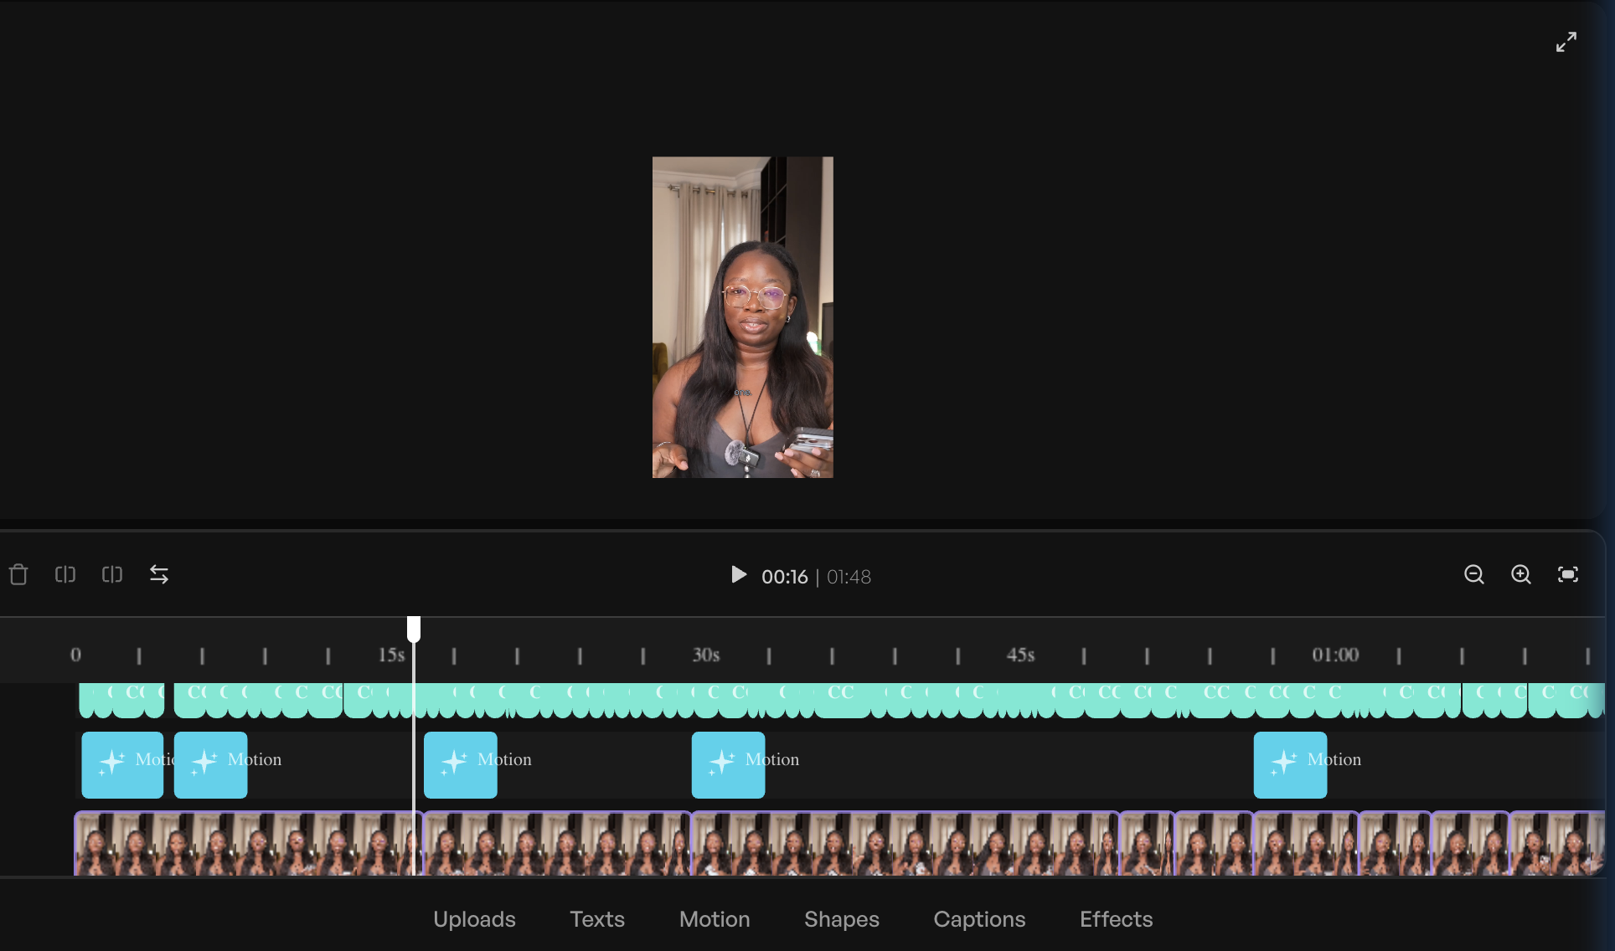Image resolution: width=1615 pixels, height=951 pixels.
Task: Zoom in the timeline
Action: pyautogui.click(x=1521, y=574)
